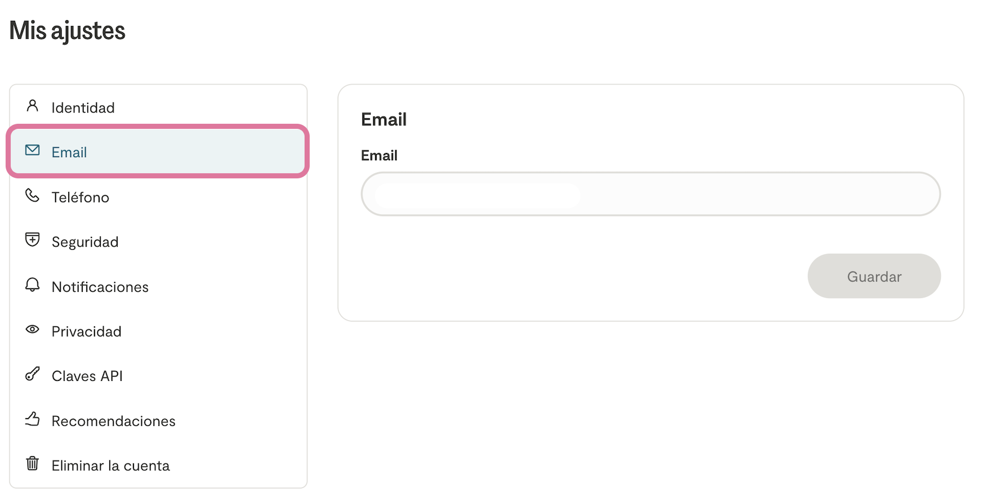The image size is (983, 494).
Task: Go to Teléfono settings
Action: [81, 197]
